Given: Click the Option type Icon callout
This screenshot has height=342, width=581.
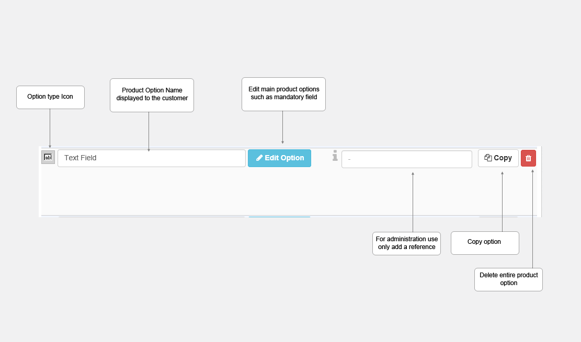Looking at the screenshot, I should 50,97.
